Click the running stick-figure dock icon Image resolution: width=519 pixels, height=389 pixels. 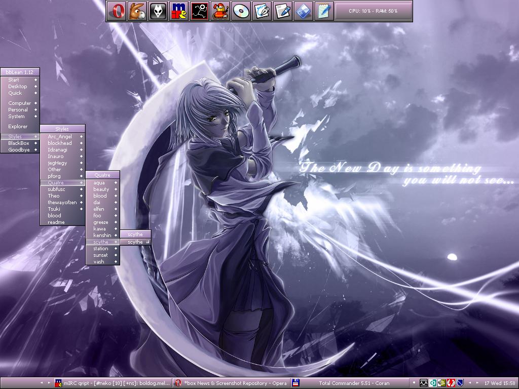pos(200,11)
